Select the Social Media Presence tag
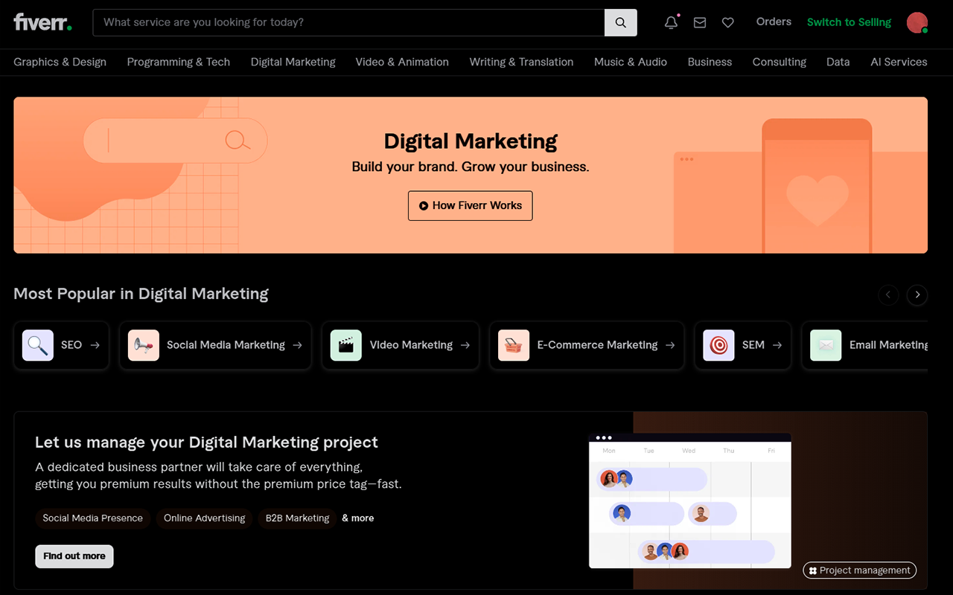The width and height of the screenshot is (953, 595). pyautogui.click(x=92, y=518)
